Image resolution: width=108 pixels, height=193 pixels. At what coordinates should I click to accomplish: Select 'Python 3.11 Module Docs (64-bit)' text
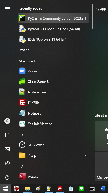coord(54,29)
